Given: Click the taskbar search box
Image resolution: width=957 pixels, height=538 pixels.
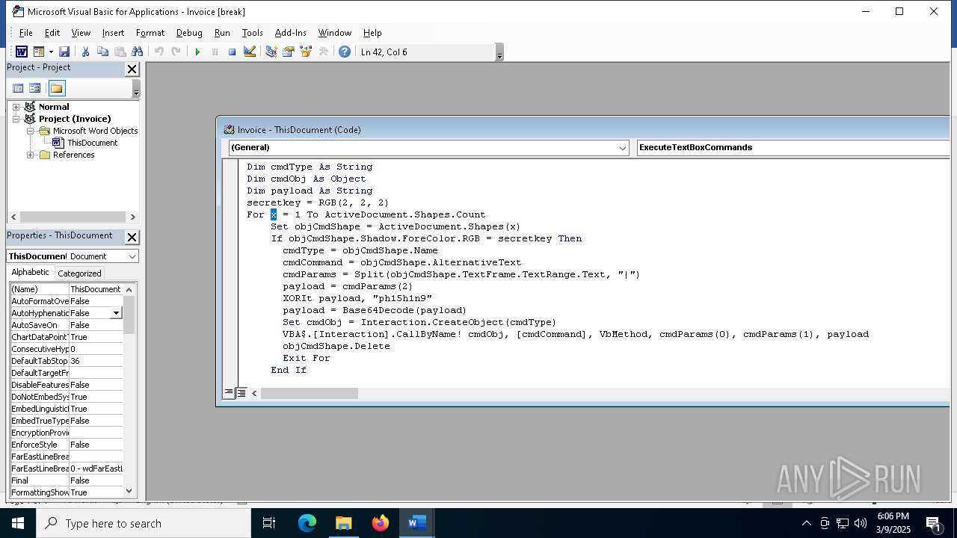Looking at the screenshot, I should pos(144,523).
